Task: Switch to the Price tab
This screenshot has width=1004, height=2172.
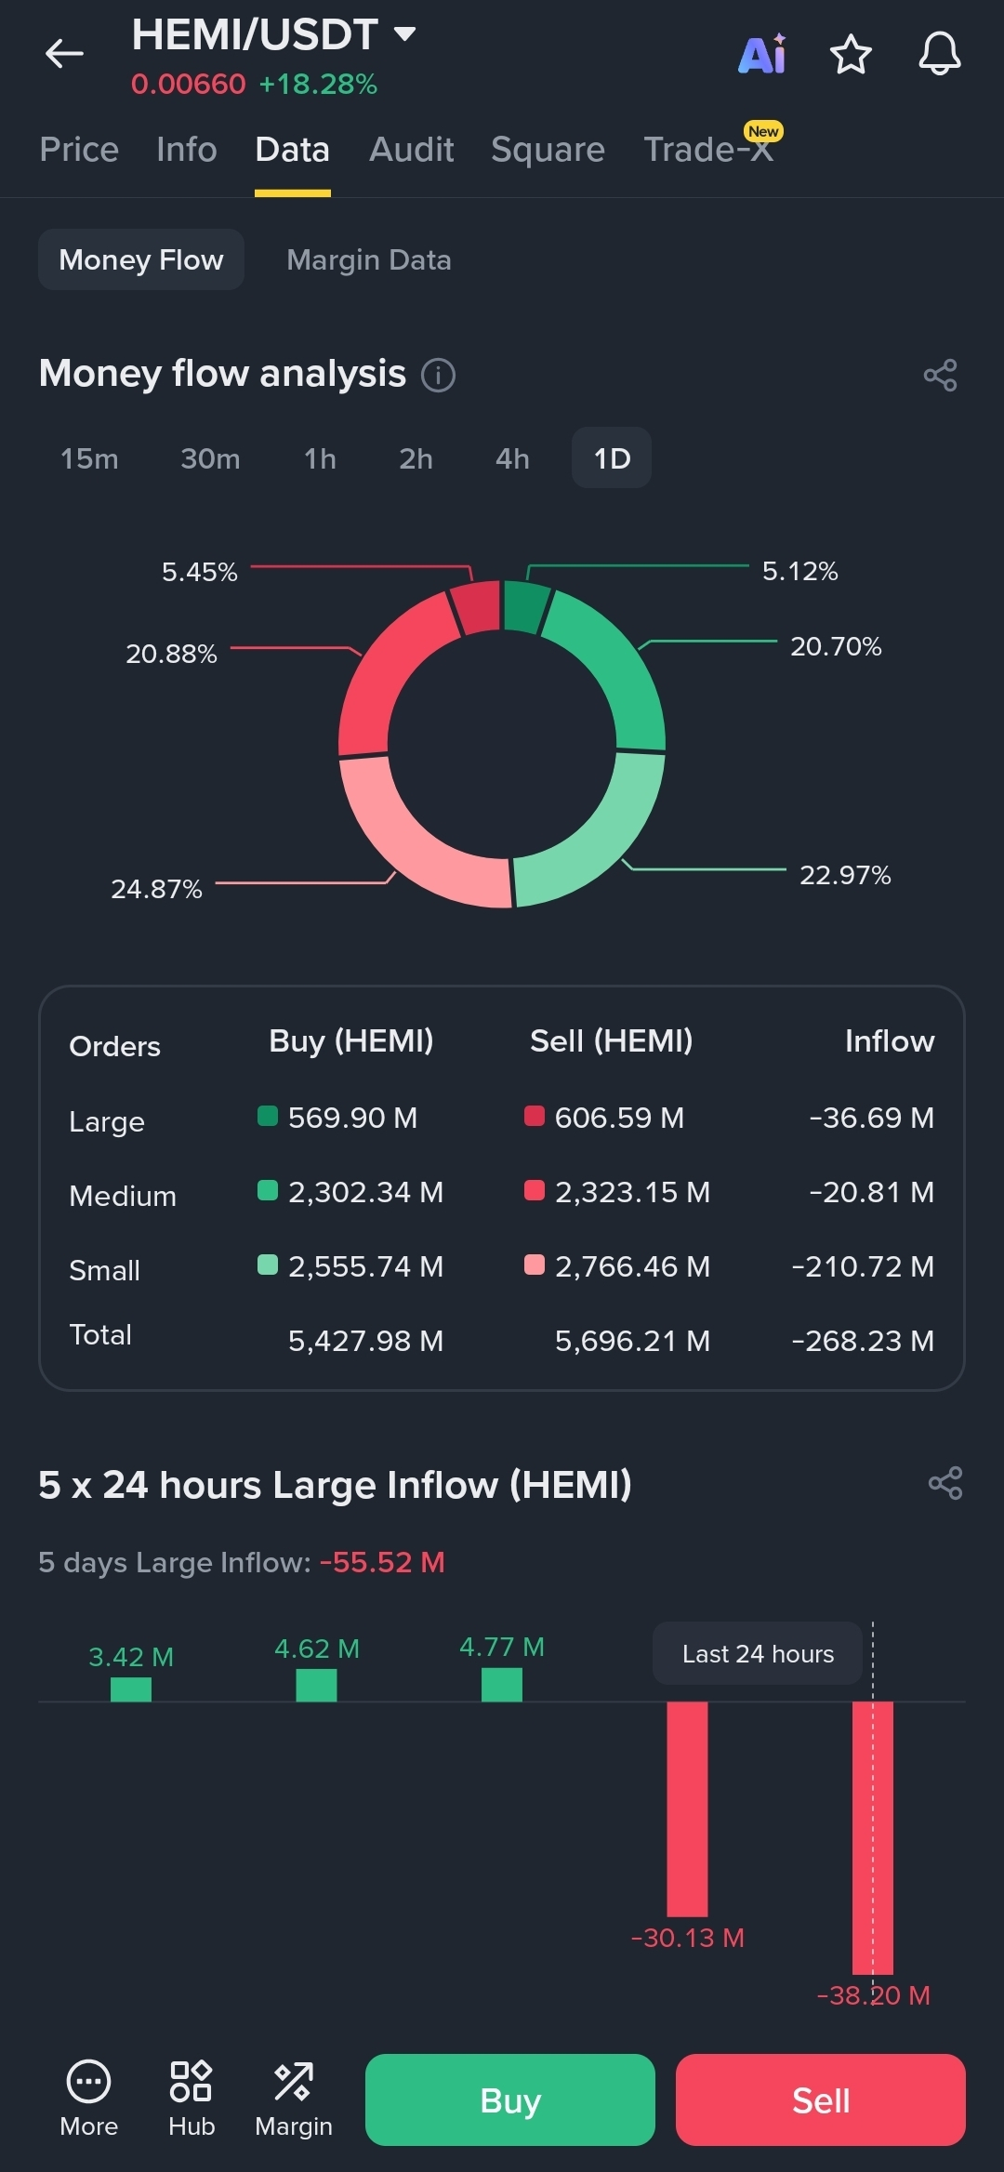Action: pos(79,150)
